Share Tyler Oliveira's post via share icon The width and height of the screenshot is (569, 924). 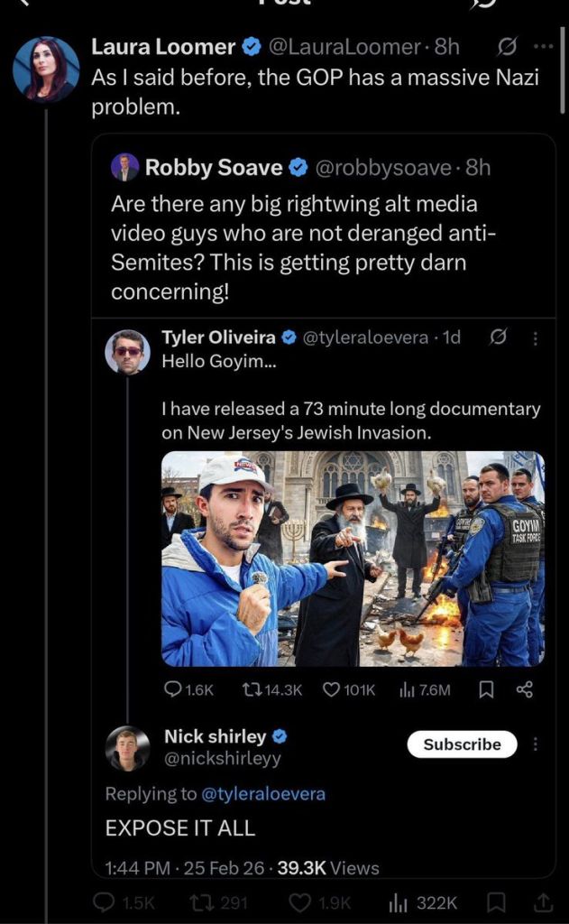[524, 689]
